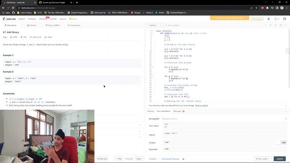This screenshot has width=290, height=163.
Task: Click Use Example Testcases link
Action: [x=170, y=159]
